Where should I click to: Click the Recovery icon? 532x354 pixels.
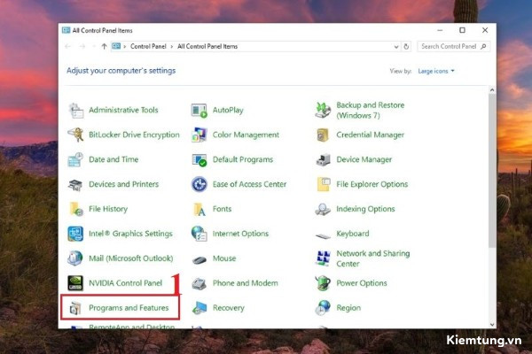[x=199, y=308]
